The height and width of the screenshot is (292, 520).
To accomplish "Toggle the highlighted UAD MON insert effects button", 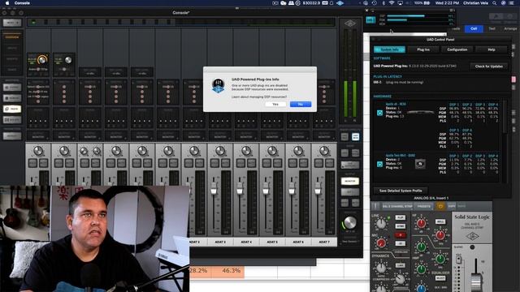I will pyautogui.click(x=355, y=136).
